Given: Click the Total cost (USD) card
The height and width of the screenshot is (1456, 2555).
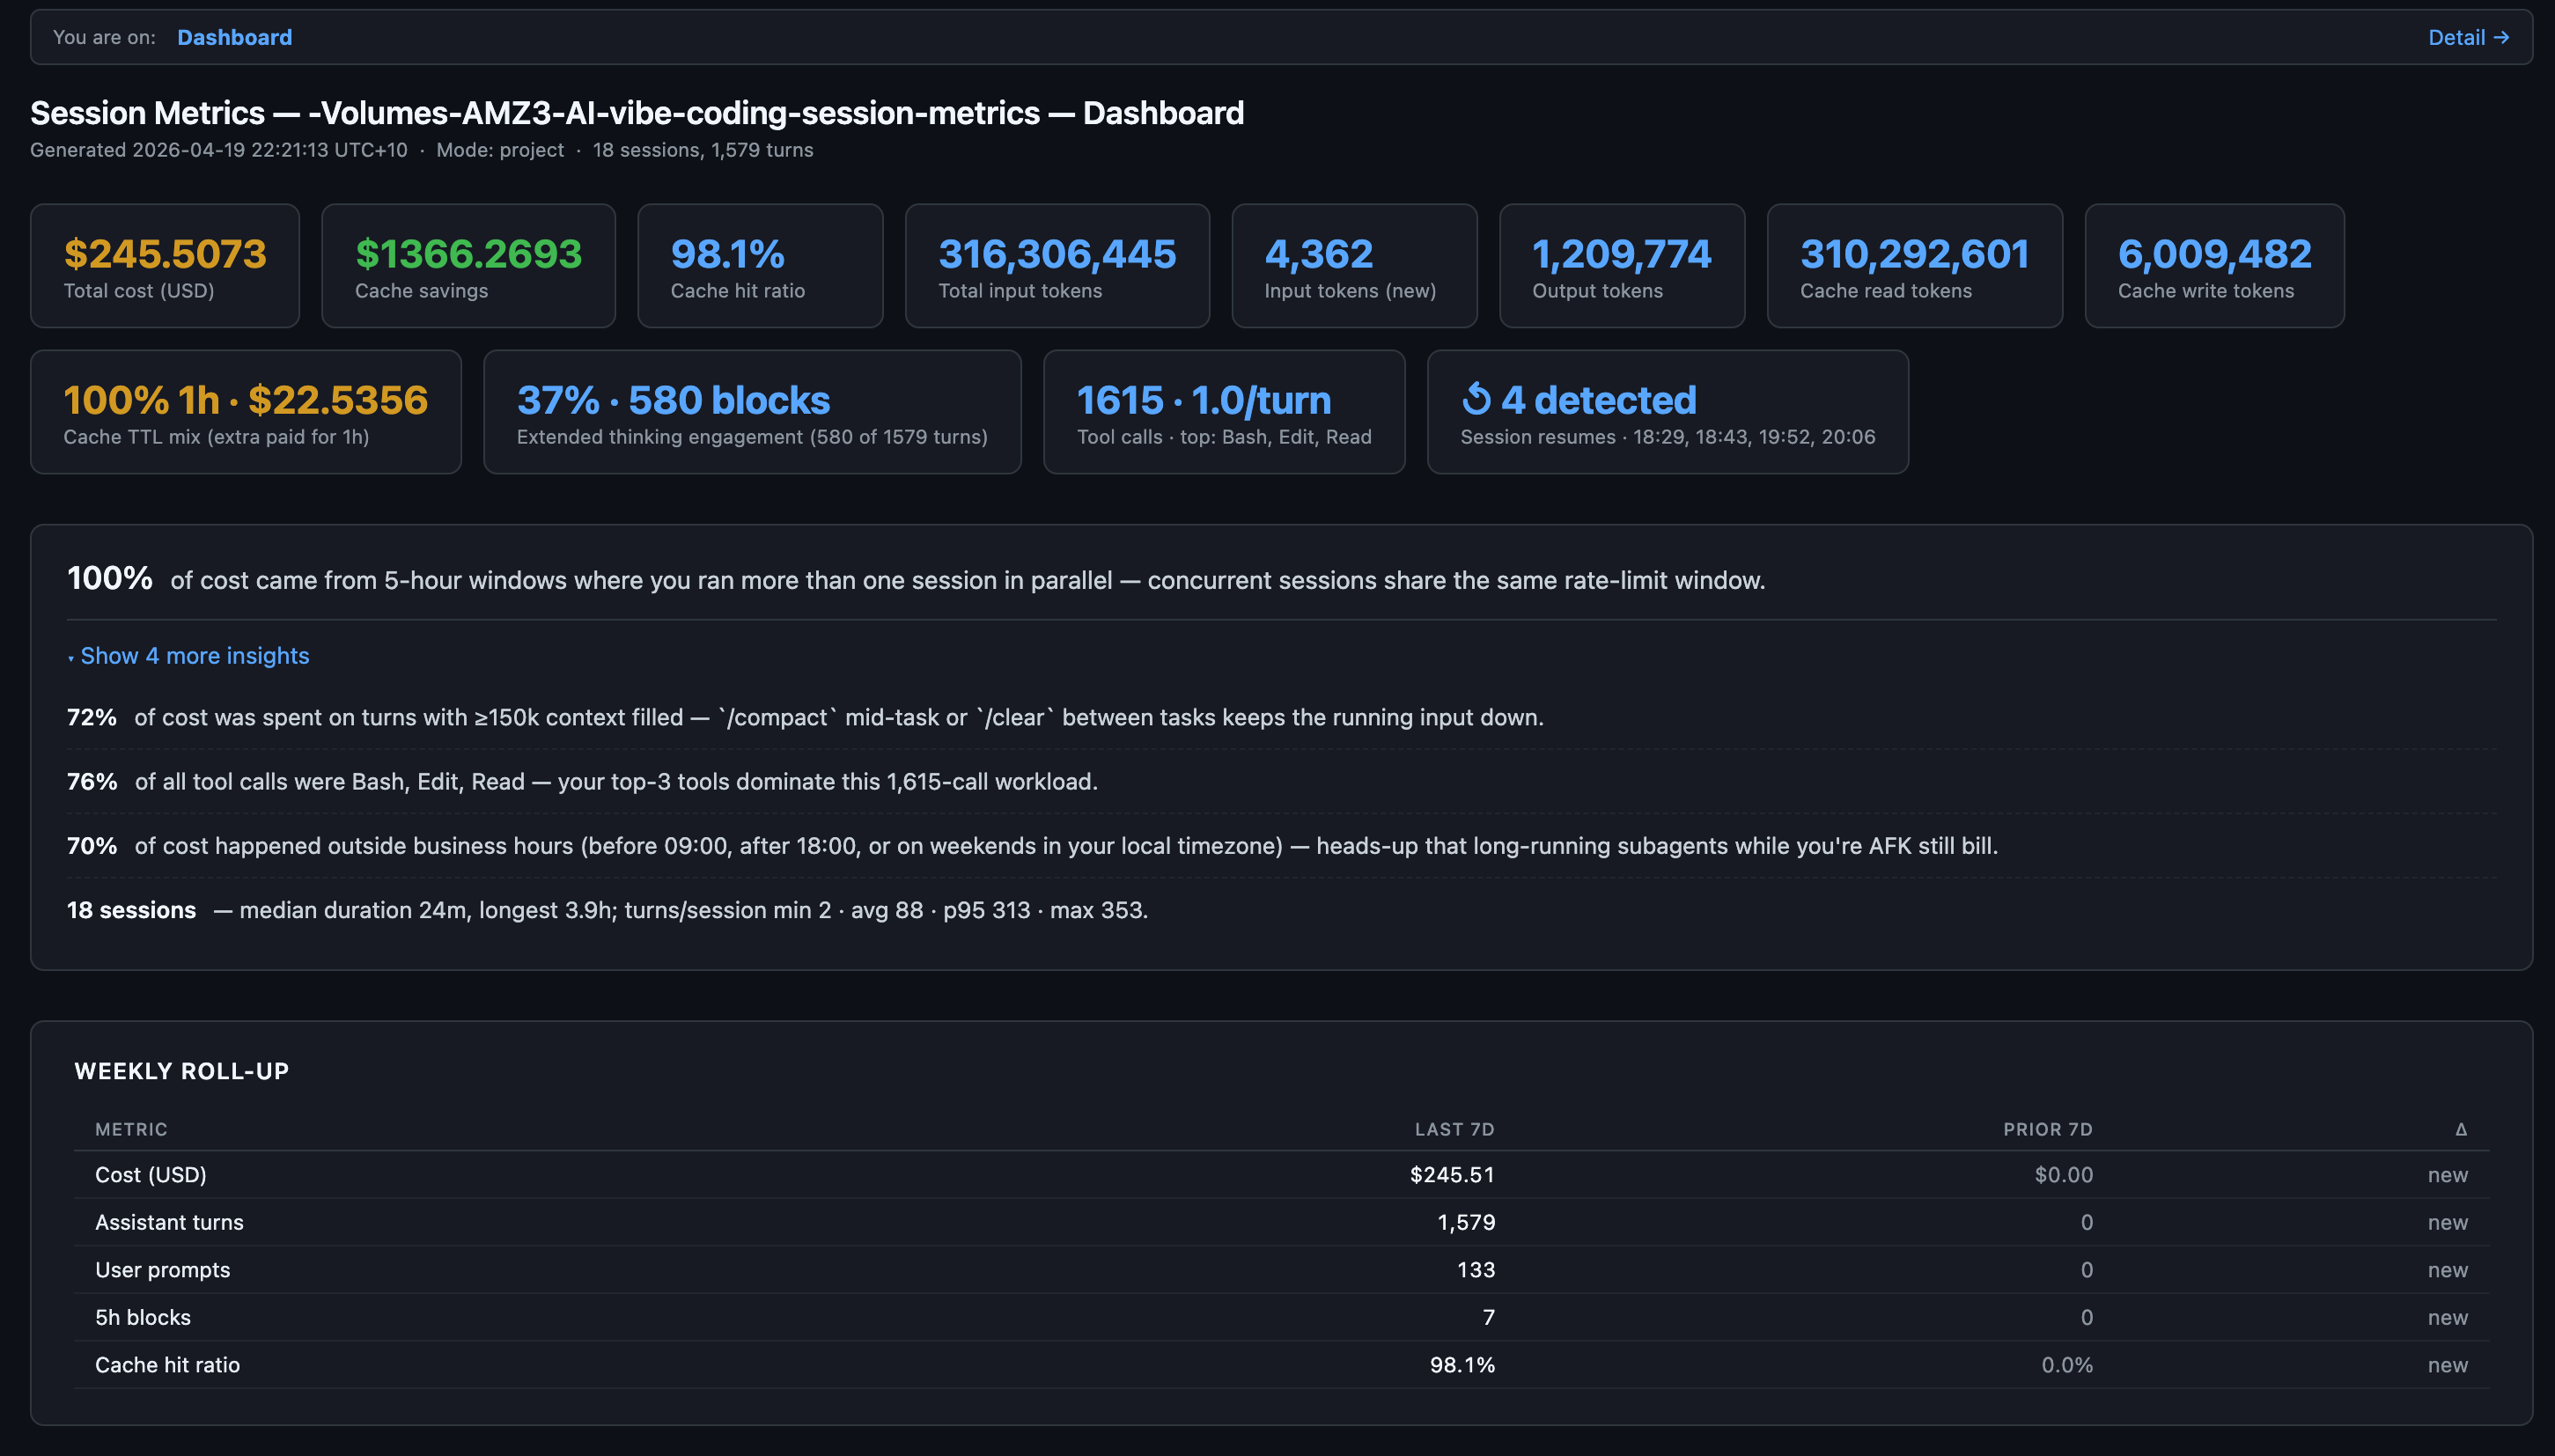Looking at the screenshot, I should pos(165,266).
